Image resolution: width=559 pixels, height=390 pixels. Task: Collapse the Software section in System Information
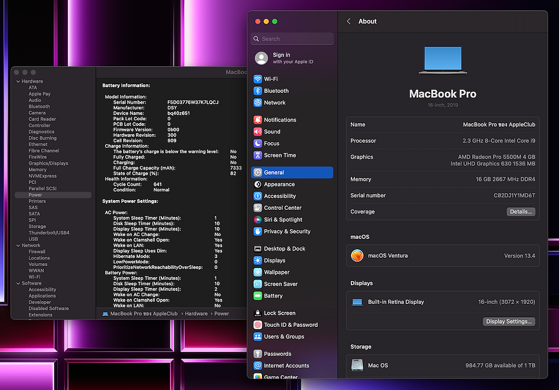pos(18,283)
